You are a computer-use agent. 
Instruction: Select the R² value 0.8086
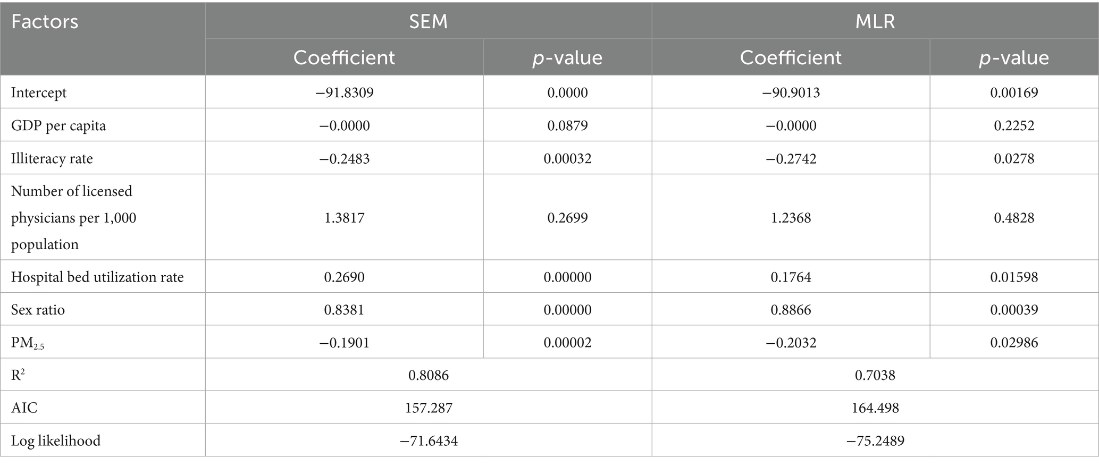428,375
